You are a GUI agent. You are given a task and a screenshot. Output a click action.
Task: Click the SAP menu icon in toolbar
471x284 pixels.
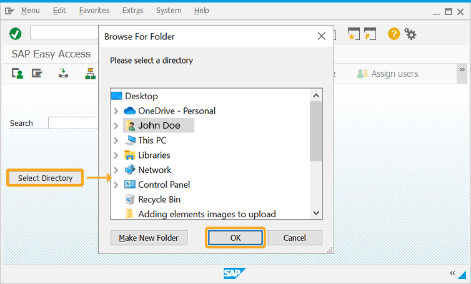37,73
